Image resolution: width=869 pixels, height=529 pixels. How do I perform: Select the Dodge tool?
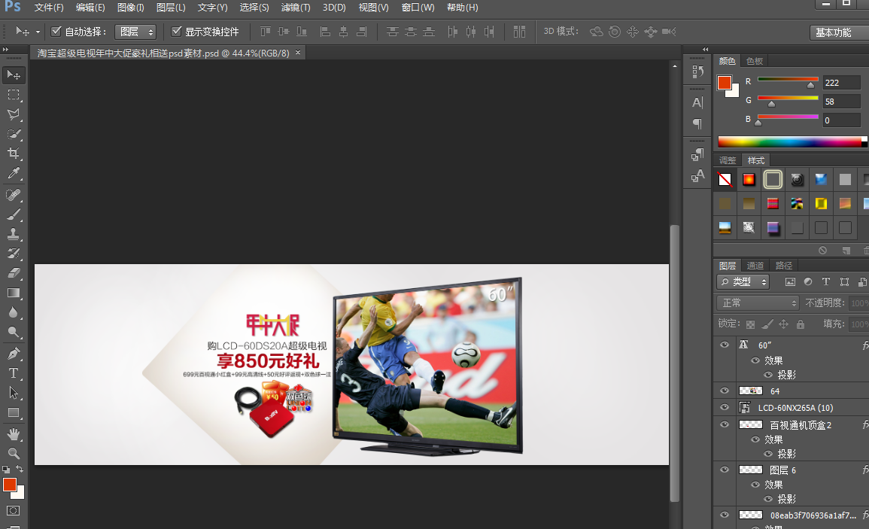point(14,332)
